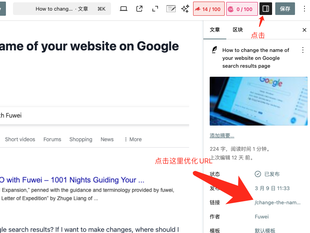Image resolution: width=310 pixels, height=233 pixels.
Task: Open the SEO score 14/100 indicator
Action: coord(209,9)
